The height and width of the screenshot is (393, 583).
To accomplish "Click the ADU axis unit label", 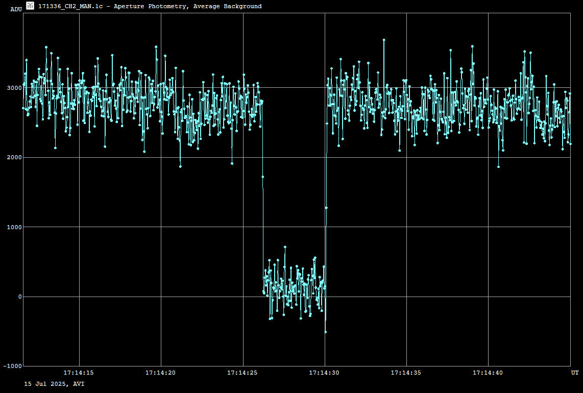I will point(16,9).
